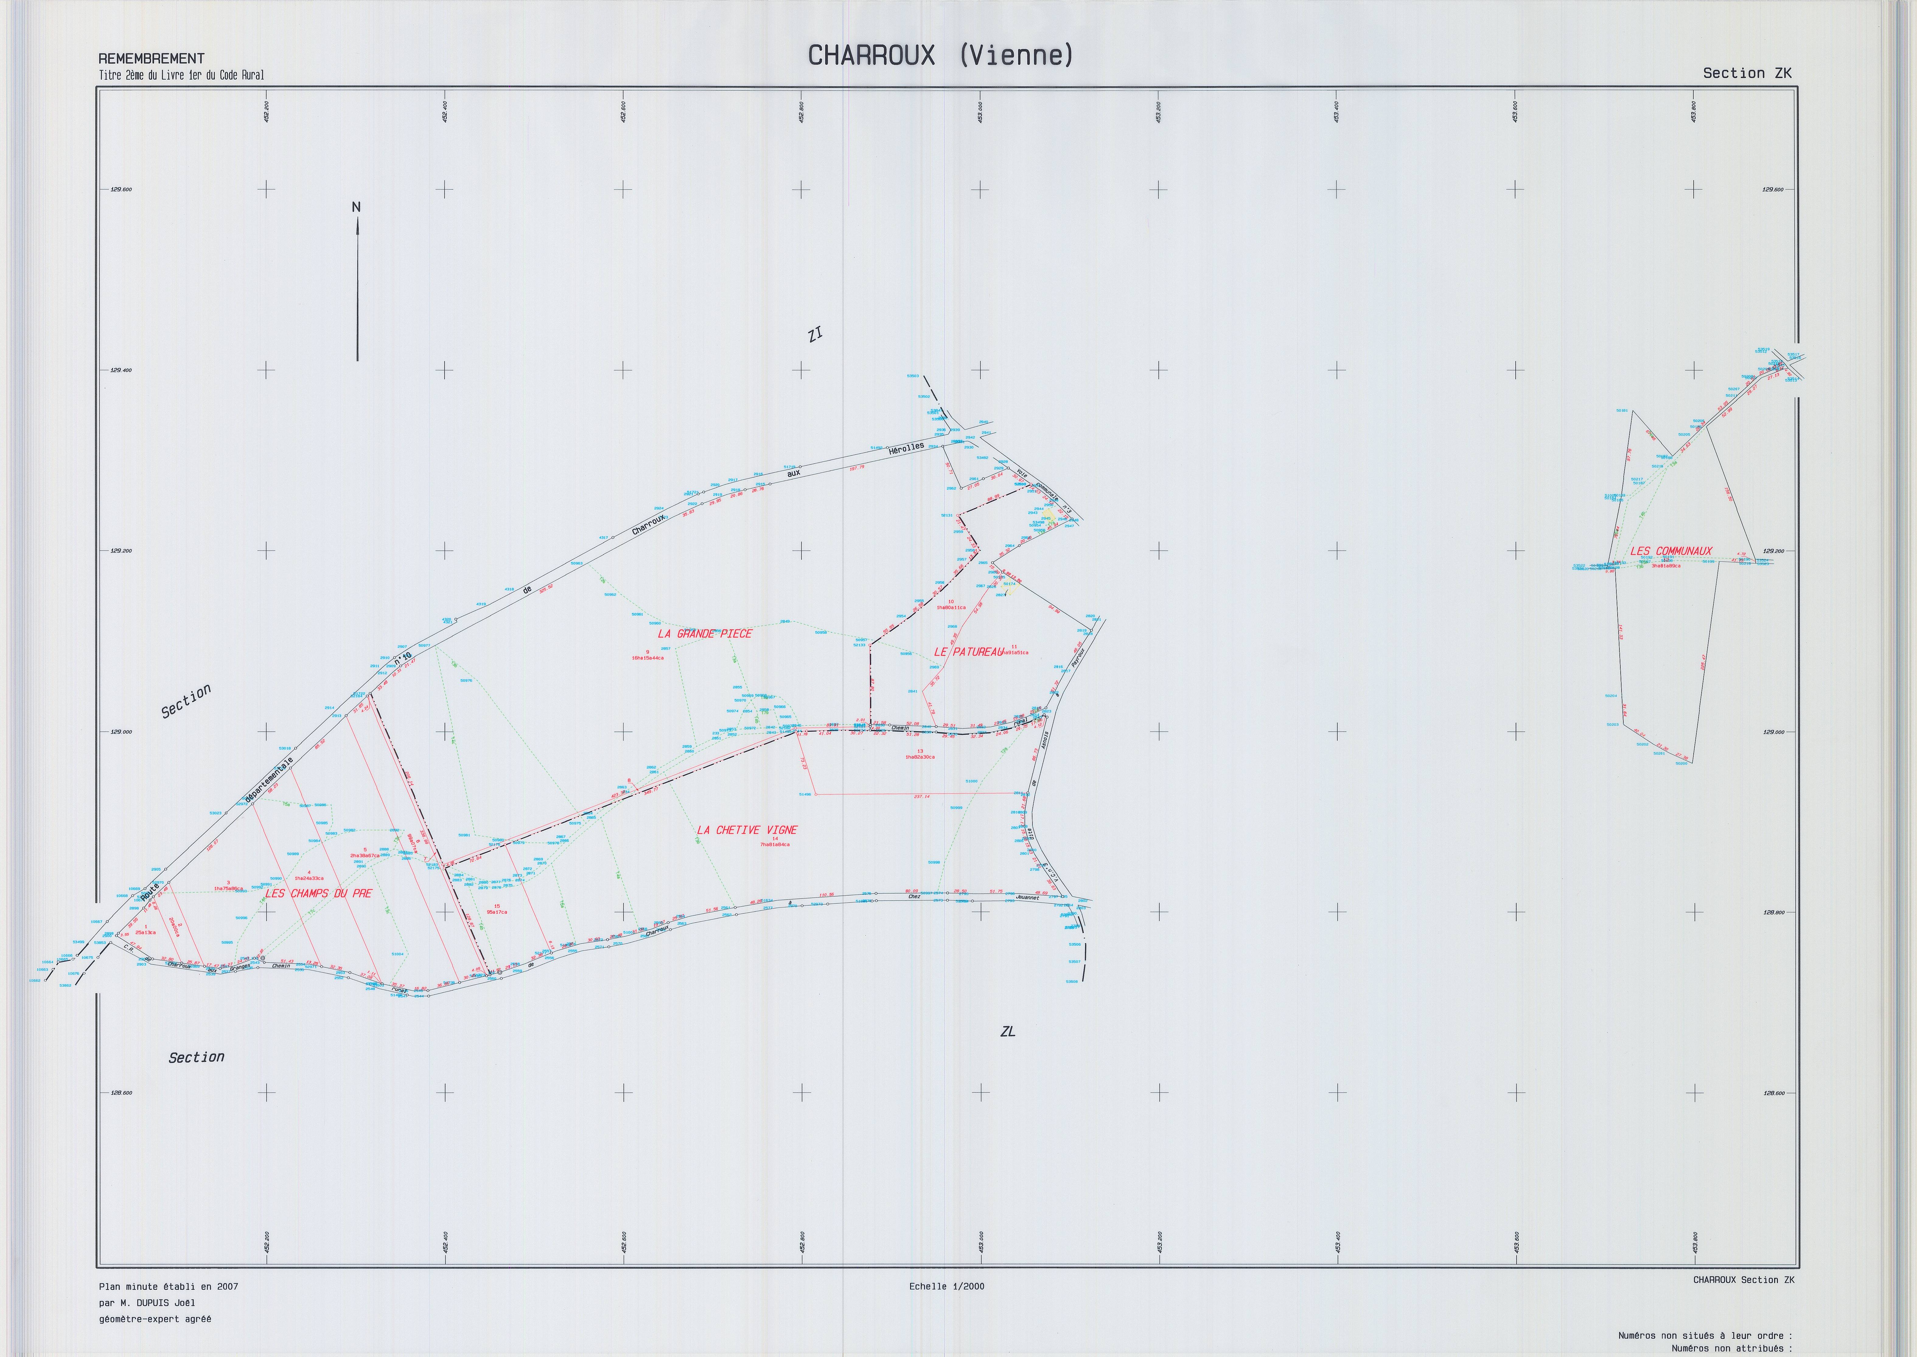The image size is (1917, 1357).
Task: Select survey point number "4317"
Action: click(604, 537)
